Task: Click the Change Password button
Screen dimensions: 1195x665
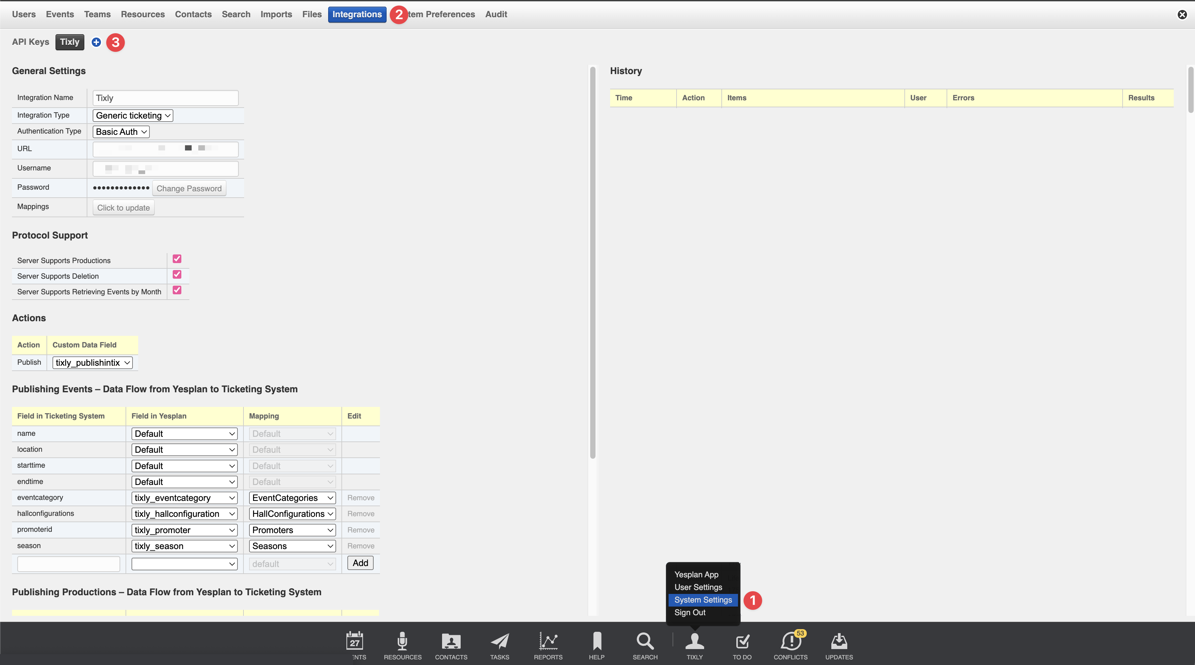Action: click(x=189, y=188)
